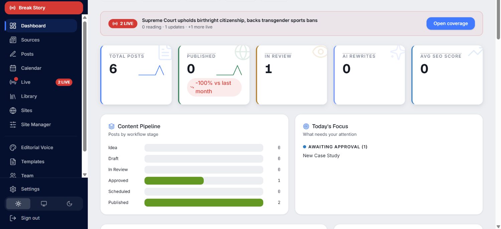The height and width of the screenshot is (229, 501).
Task: Click the Calendar icon in sidebar
Action: 13,68
